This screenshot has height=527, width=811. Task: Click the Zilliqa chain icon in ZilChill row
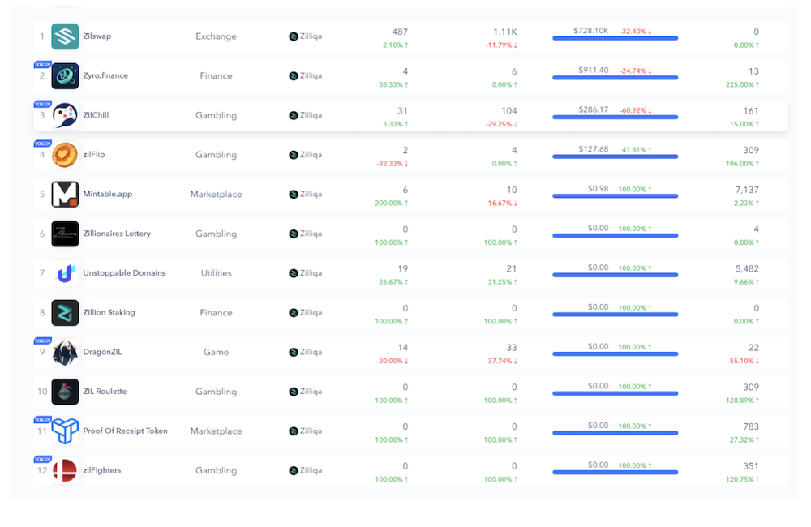click(x=294, y=115)
